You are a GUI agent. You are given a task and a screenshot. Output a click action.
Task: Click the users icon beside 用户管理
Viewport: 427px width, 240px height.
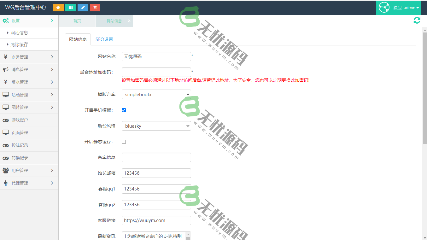pyautogui.click(x=6, y=170)
